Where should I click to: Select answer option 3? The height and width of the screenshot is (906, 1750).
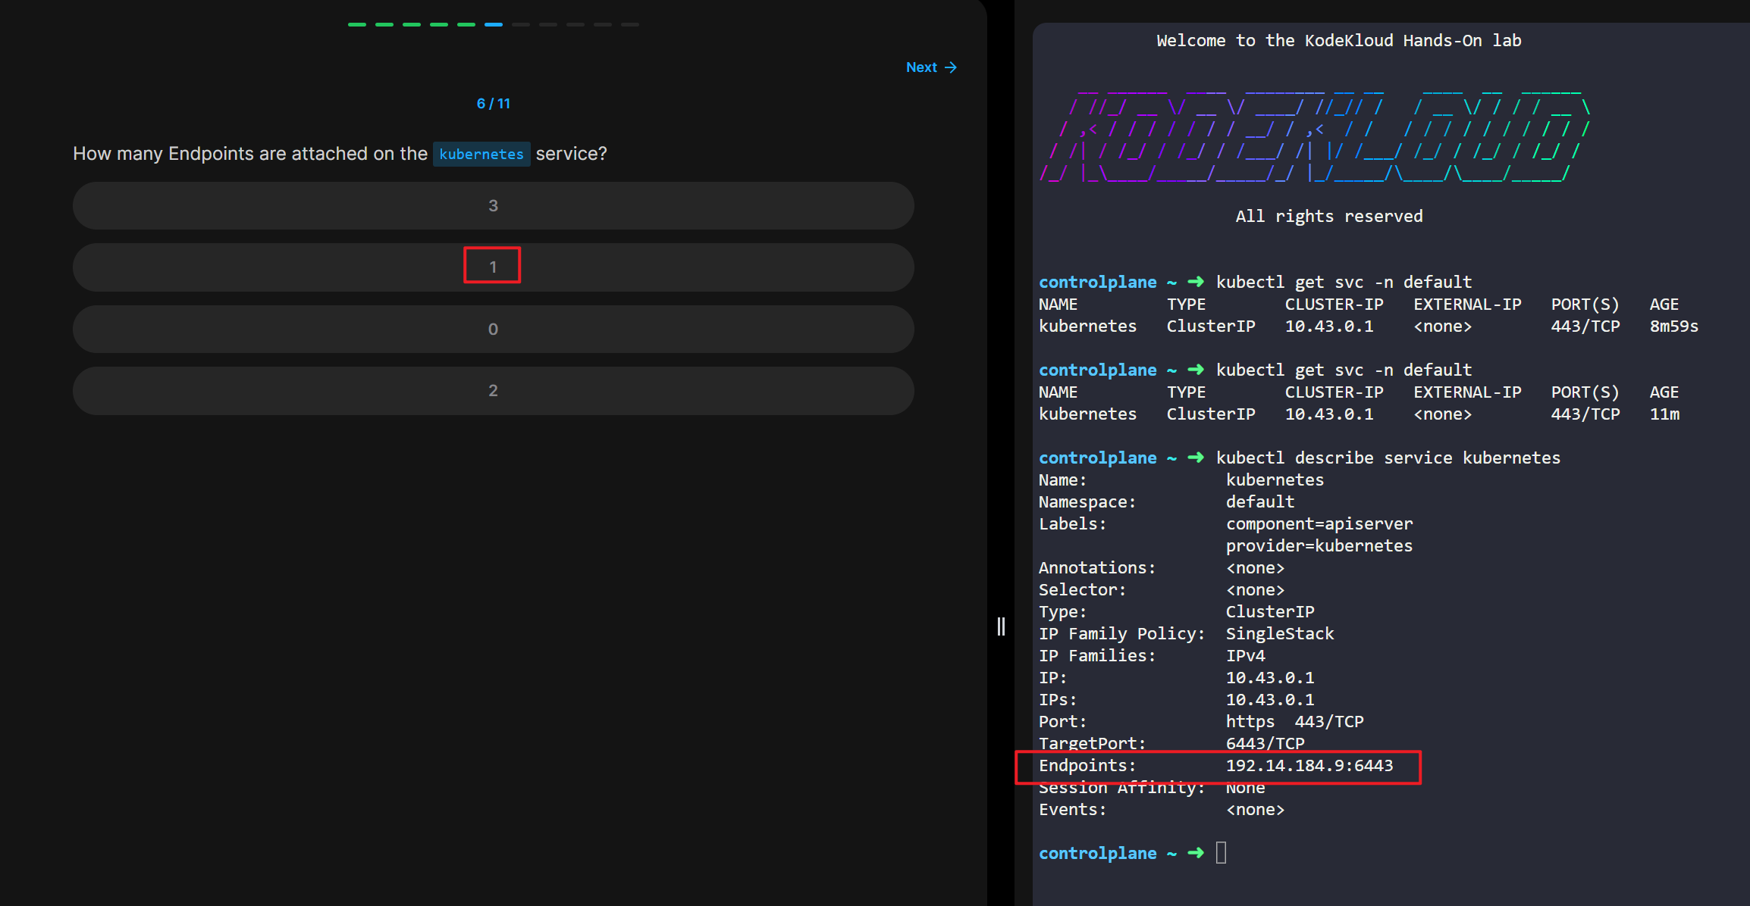pyautogui.click(x=493, y=205)
